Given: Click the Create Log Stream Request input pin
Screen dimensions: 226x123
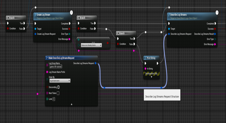Looking at the screenshot, I should (x=35, y=34).
